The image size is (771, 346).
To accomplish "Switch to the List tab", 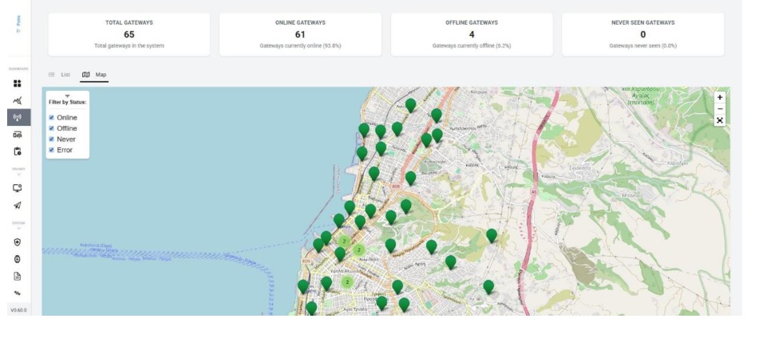I will (60, 75).
